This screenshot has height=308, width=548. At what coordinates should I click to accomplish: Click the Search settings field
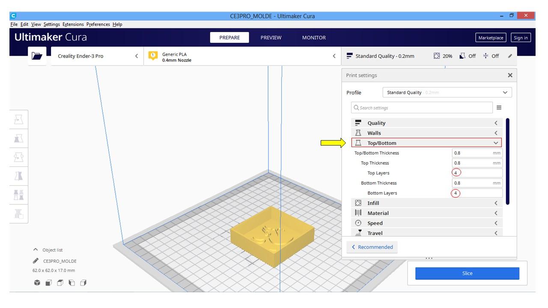click(x=422, y=108)
